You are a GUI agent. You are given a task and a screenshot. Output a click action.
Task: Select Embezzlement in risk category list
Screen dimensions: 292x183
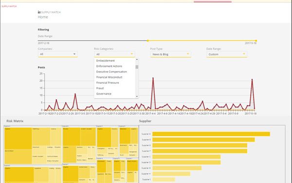pyautogui.click(x=106, y=61)
